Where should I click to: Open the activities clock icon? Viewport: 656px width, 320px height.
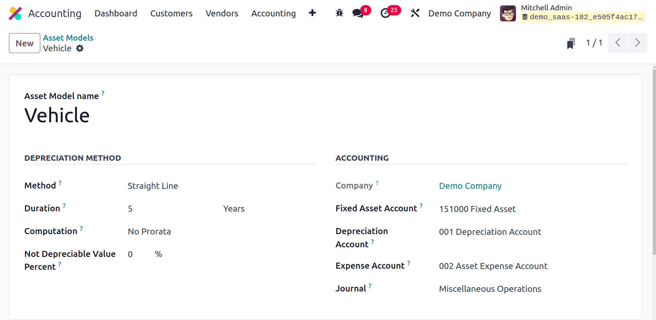point(385,13)
